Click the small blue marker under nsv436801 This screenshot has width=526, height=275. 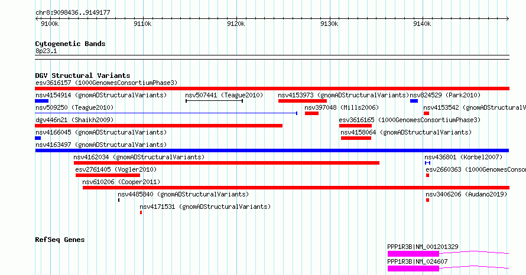427,163
